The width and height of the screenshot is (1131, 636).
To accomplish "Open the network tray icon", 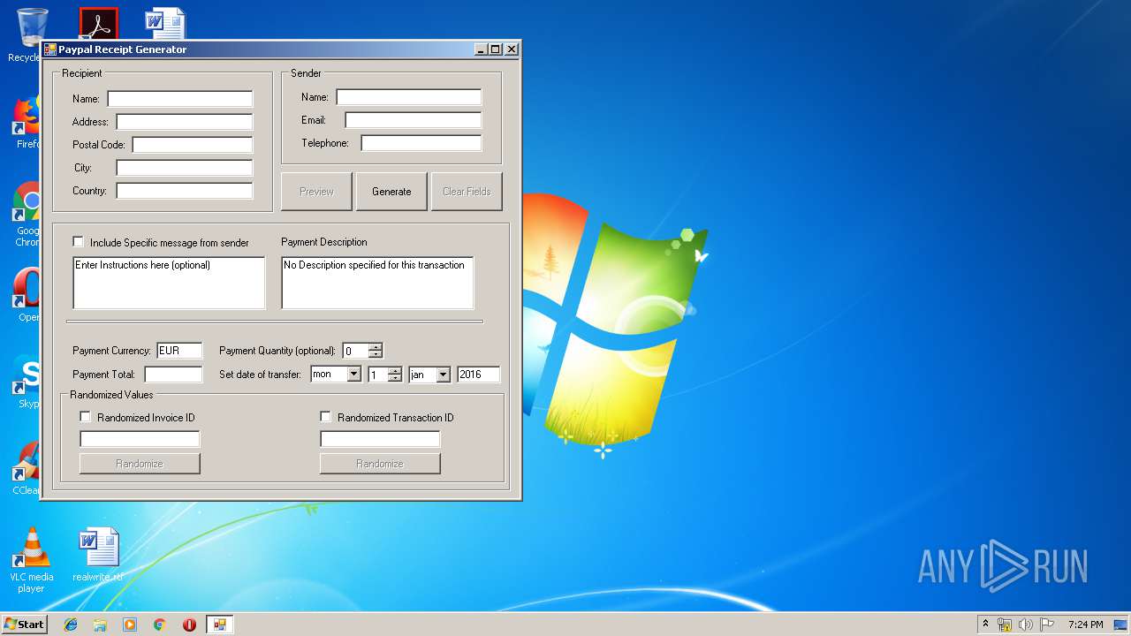I will click(1005, 625).
